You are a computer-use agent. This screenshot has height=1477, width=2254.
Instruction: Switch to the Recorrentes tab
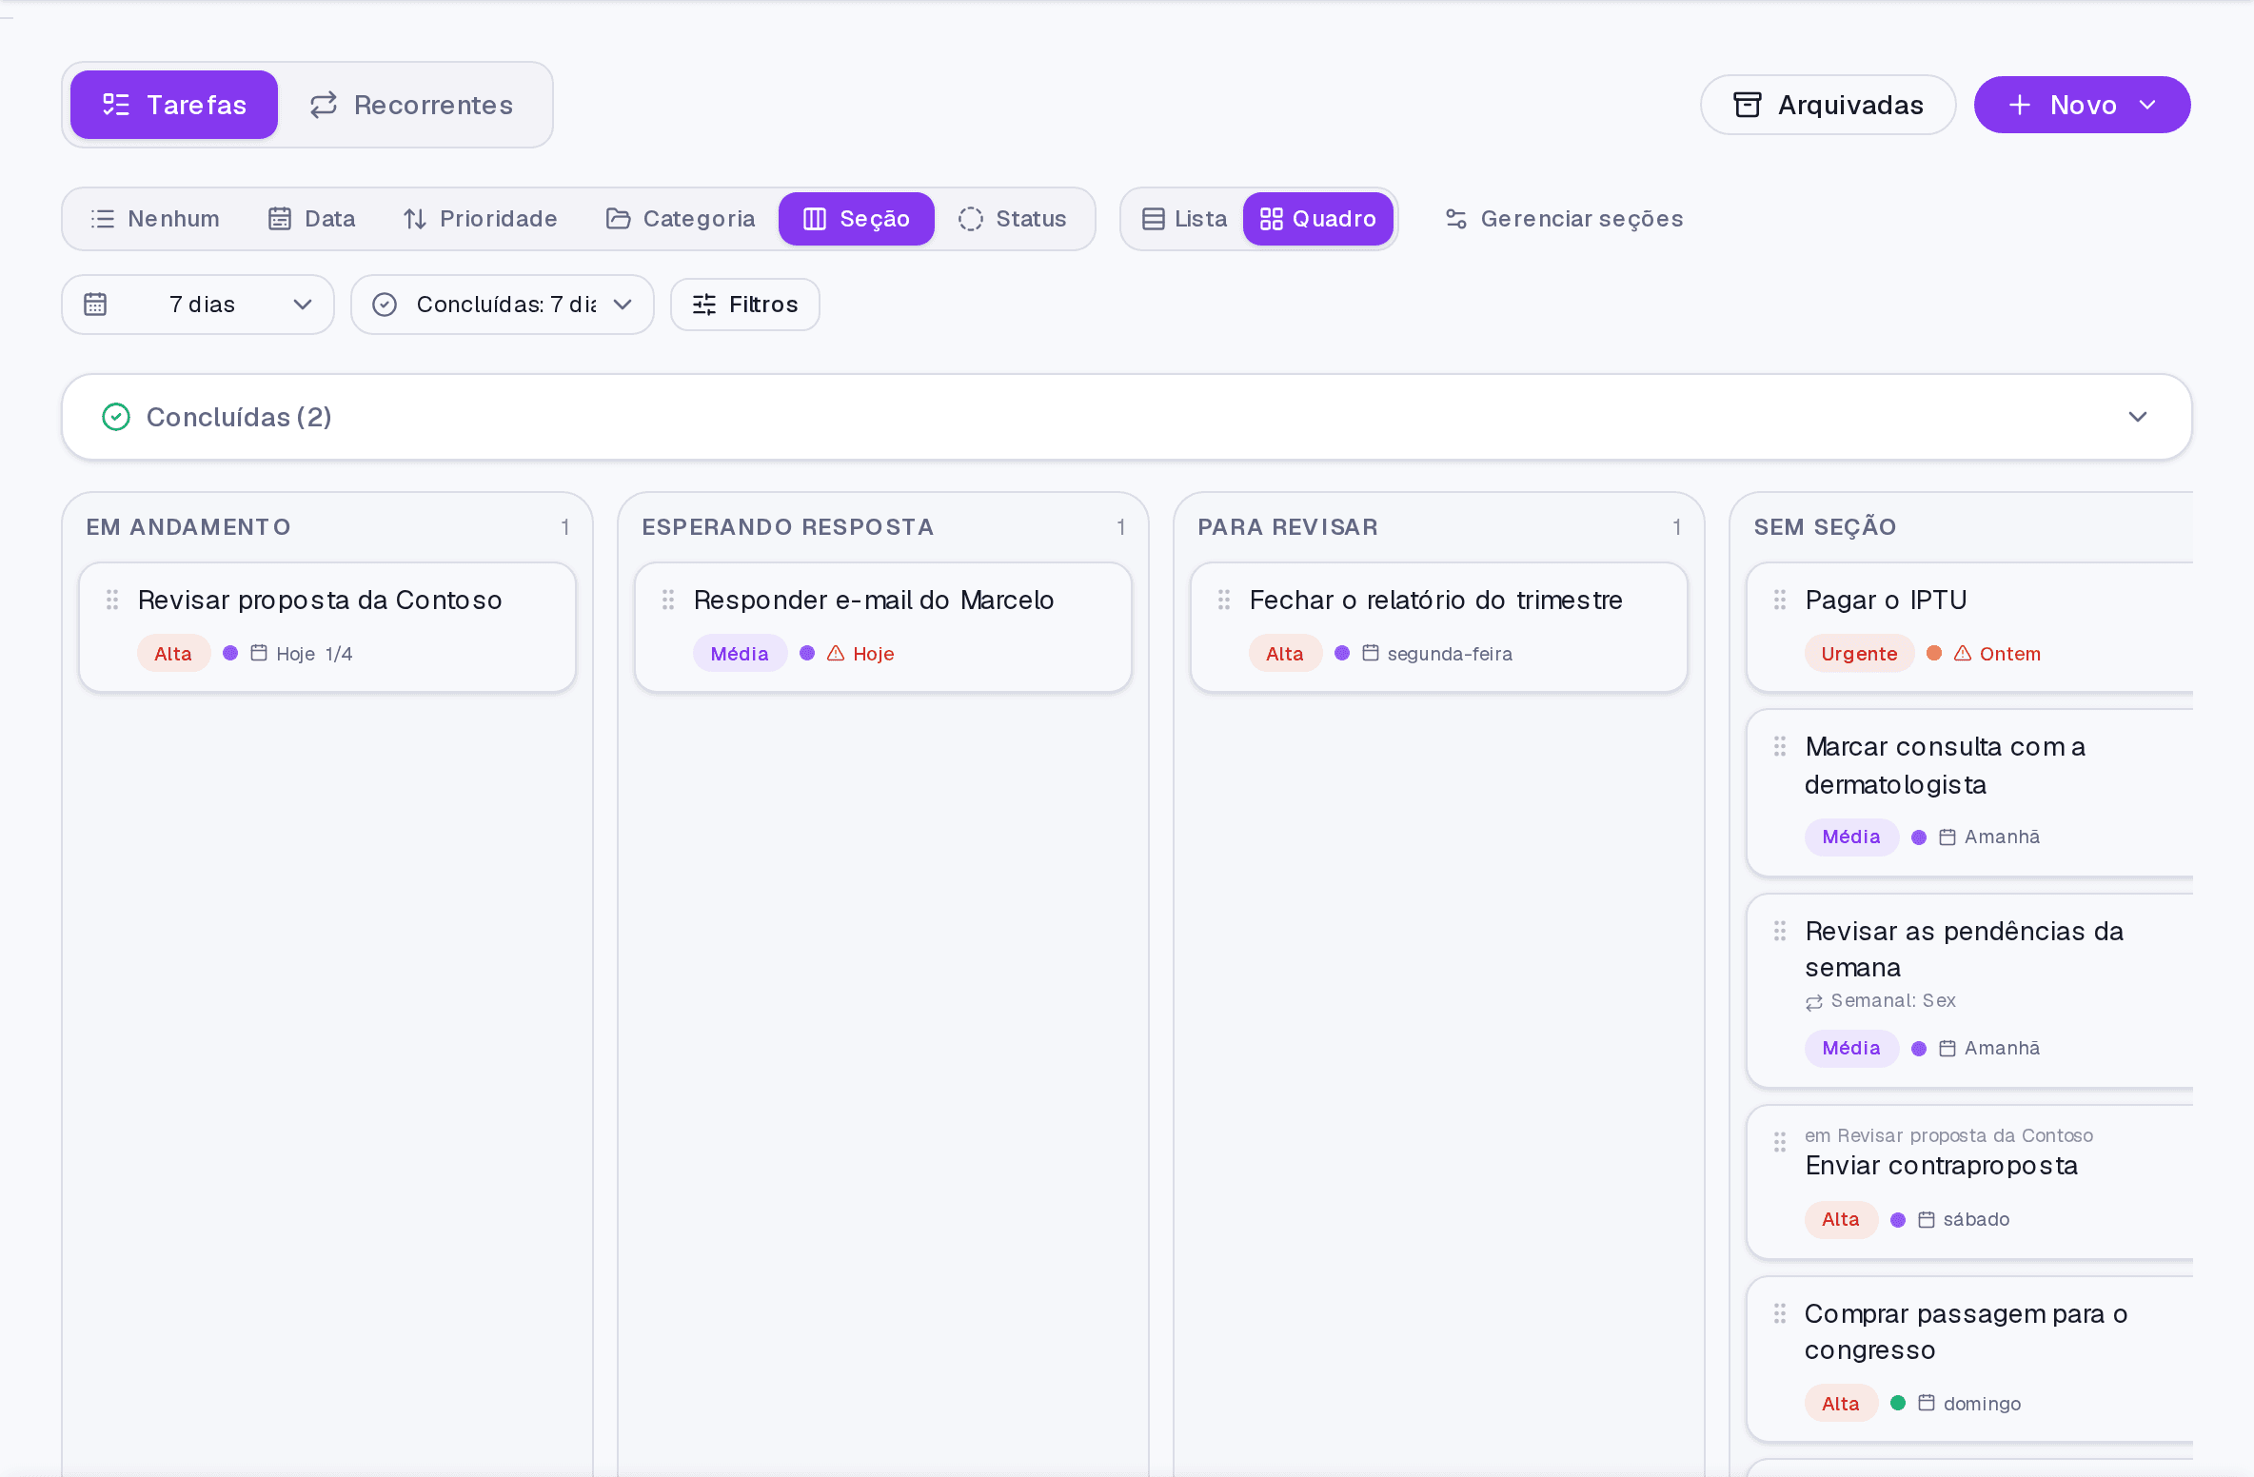411,105
